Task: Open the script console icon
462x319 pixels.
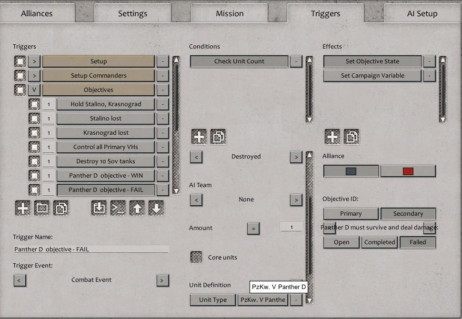Action: click(118, 208)
